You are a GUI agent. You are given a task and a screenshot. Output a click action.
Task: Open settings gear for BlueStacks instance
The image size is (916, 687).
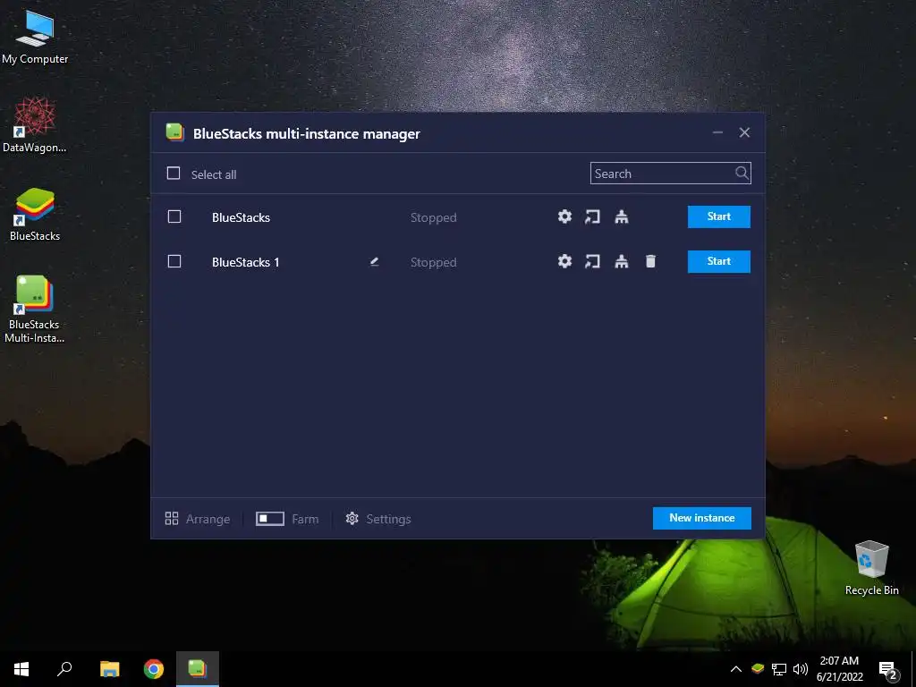(x=564, y=216)
